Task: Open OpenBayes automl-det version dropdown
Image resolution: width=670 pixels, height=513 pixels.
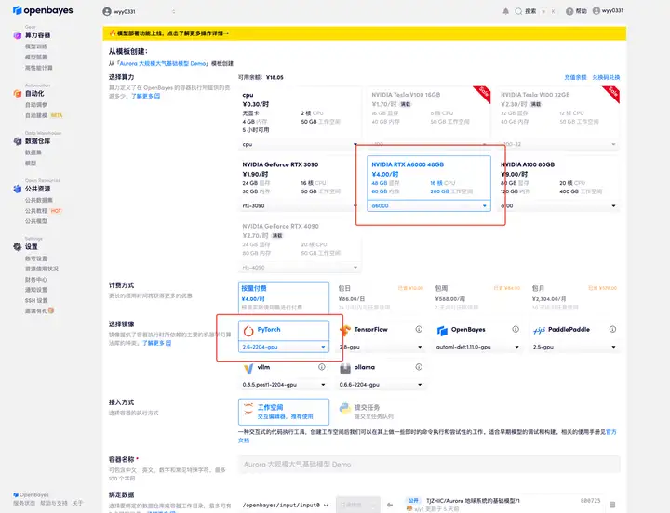Action: (x=477, y=347)
